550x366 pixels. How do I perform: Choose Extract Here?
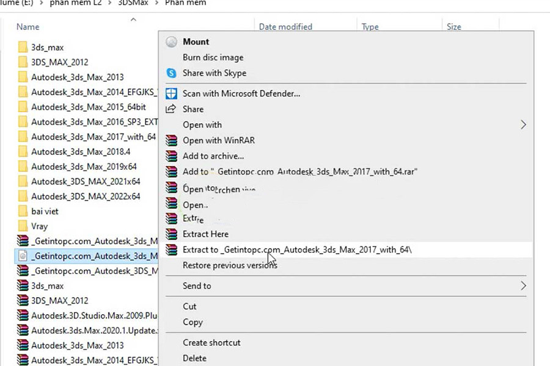pyautogui.click(x=205, y=234)
